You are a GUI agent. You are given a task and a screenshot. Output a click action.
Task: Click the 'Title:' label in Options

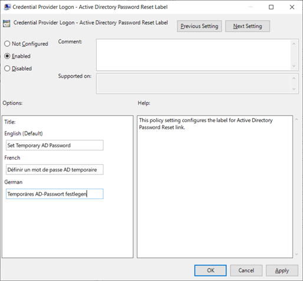coord(10,122)
